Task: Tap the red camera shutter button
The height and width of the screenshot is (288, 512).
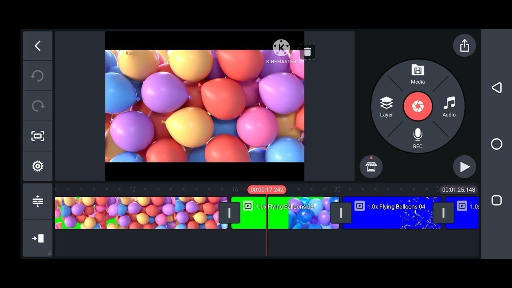Action: (x=418, y=106)
